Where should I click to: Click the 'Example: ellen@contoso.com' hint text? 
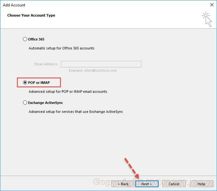93,70
